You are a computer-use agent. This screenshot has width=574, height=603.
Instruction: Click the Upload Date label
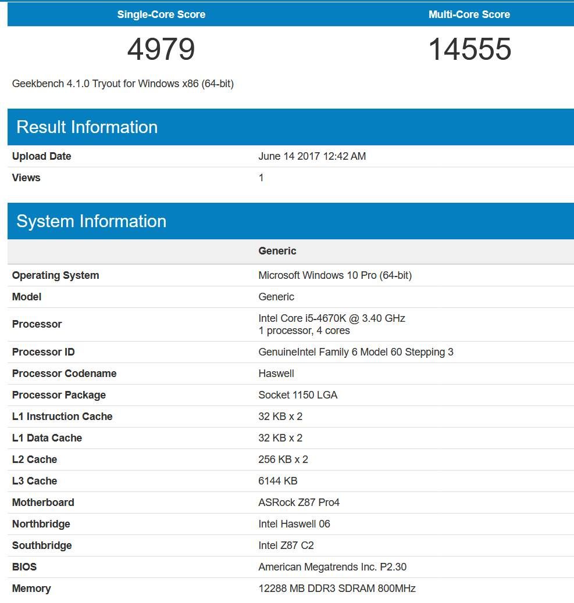(x=41, y=156)
